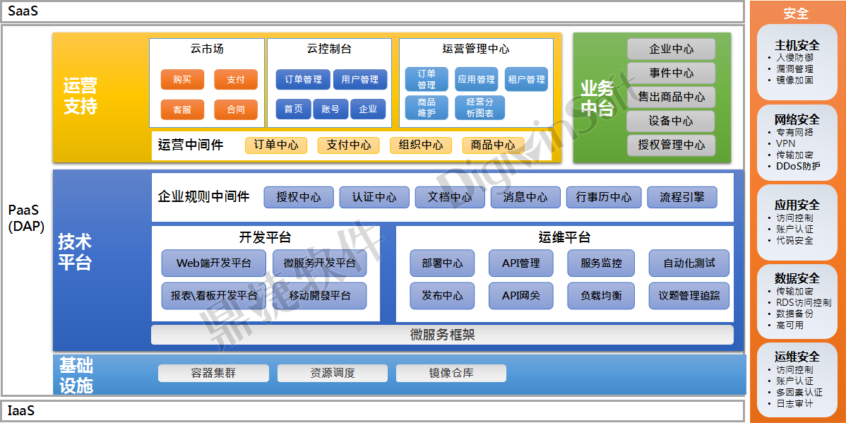Click the 支付 item under 云市场
Viewport: 846px width, 423px height.
point(236,79)
